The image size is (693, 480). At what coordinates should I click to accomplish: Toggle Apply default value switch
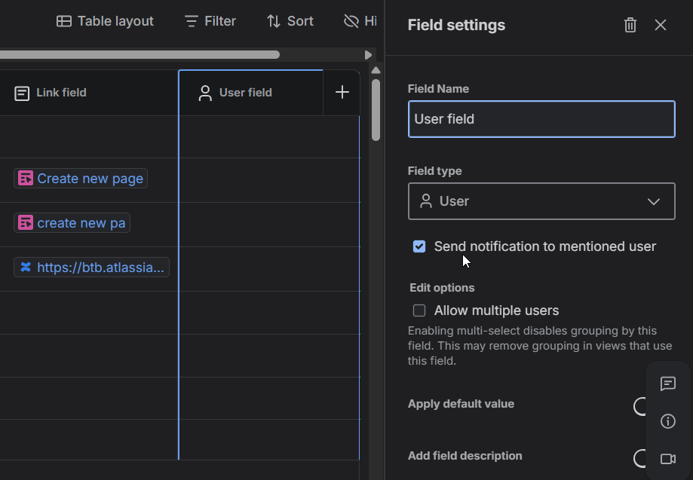[641, 406]
